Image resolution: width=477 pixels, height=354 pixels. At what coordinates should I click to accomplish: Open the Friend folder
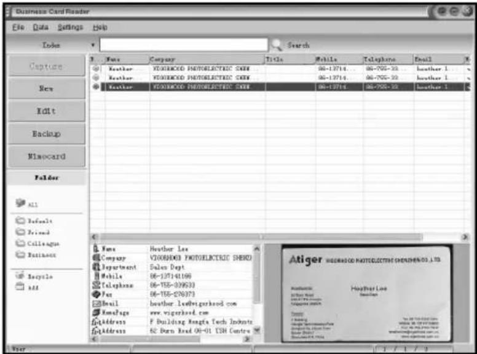click(33, 232)
